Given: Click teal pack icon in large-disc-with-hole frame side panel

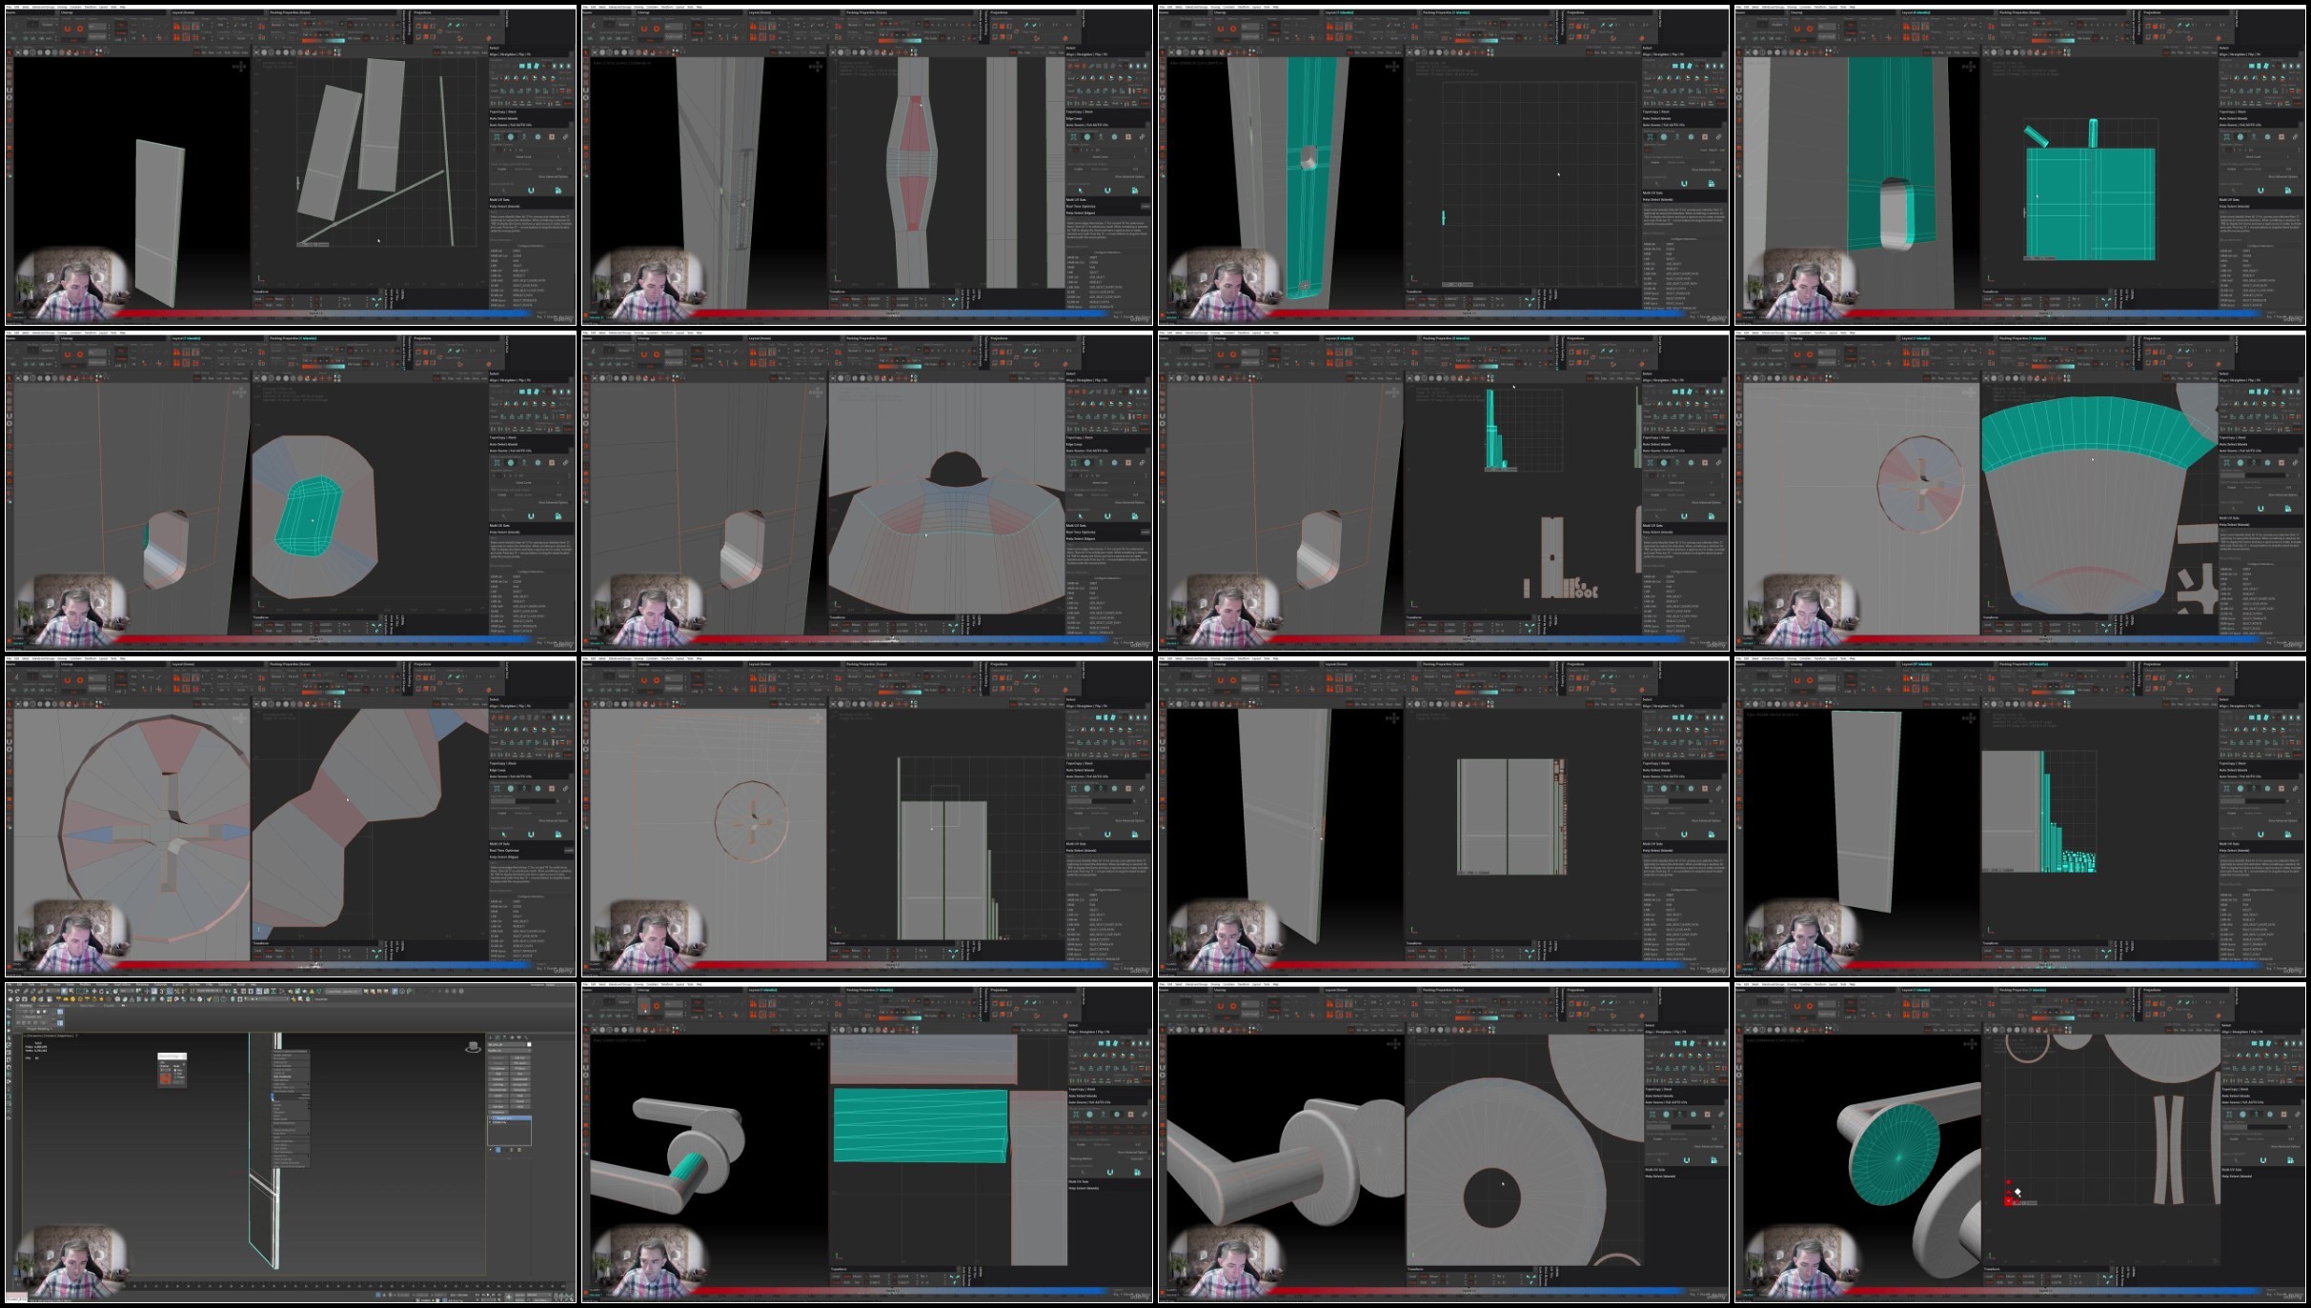Looking at the screenshot, I should pos(1712,1159).
